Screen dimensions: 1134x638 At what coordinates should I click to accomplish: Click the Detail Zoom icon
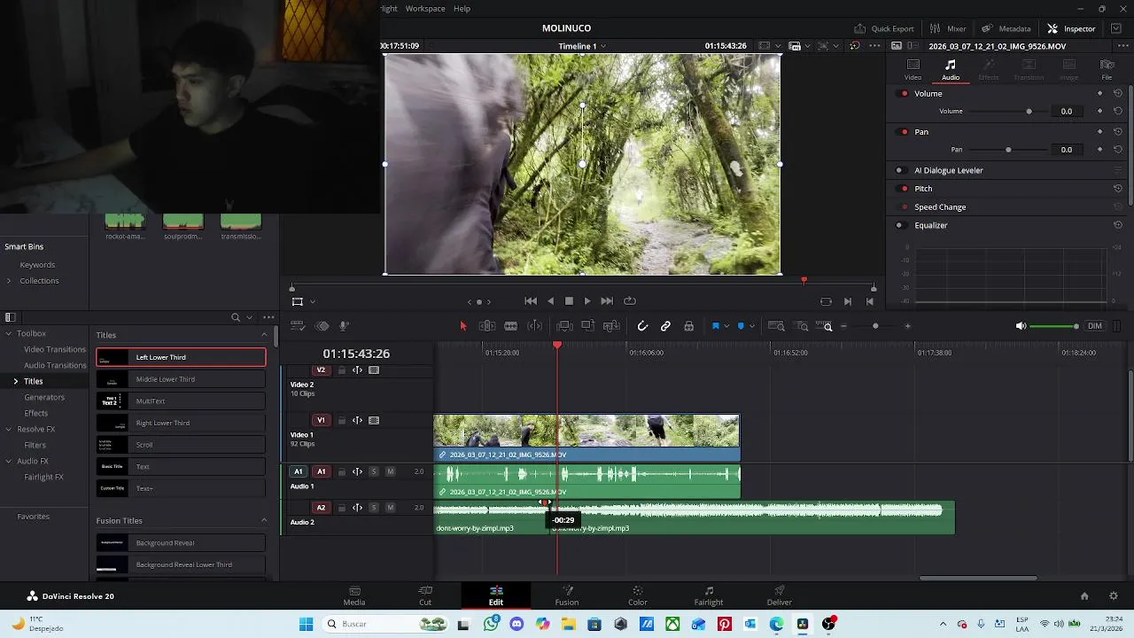803,326
